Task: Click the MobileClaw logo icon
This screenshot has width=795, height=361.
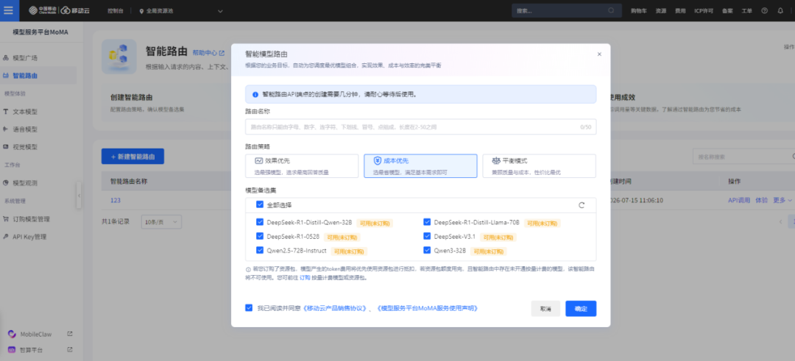Action: [12, 335]
